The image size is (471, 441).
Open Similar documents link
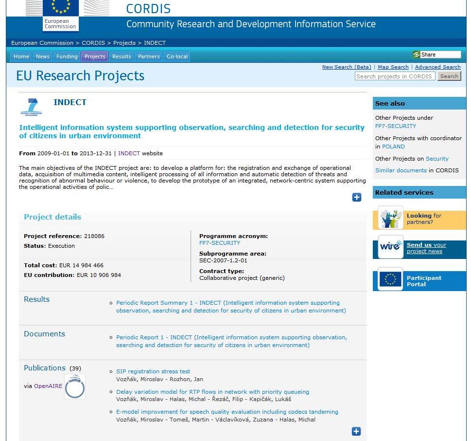point(401,170)
